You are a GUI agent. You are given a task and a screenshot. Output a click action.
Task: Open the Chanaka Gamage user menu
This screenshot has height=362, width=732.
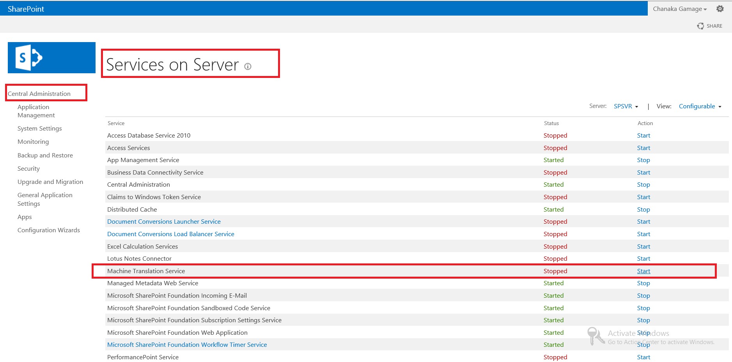pyautogui.click(x=680, y=9)
